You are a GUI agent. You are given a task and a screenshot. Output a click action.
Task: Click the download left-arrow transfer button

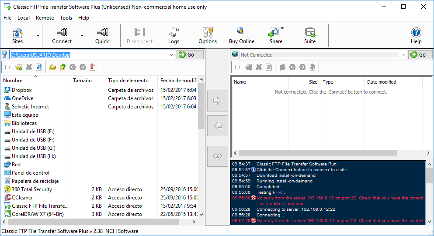click(x=218, y=126)
